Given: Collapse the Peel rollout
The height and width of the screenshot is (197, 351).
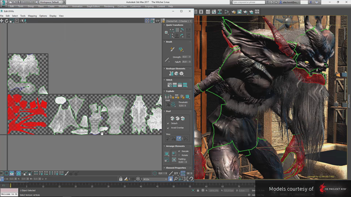Looking at the screenshot, I should [164, 111].
